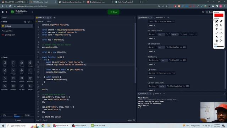Viewport: 227px width, 128px height.
Task: Open the index.js tab dropdown arrow
Action: pyautogui.click(x=45, y=18)
